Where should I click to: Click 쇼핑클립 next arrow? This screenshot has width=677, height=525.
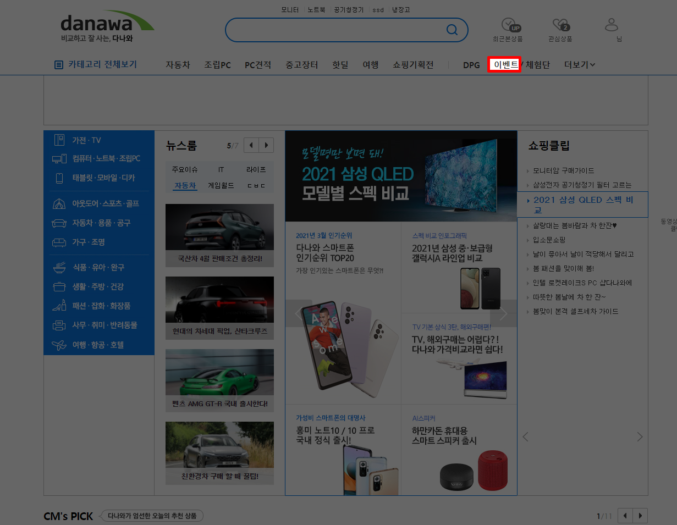[640, 437]
